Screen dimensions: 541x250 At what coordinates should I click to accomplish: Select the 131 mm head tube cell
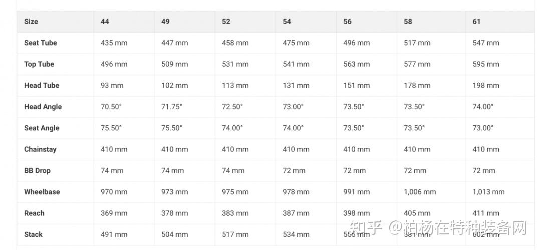pos(296,85)
